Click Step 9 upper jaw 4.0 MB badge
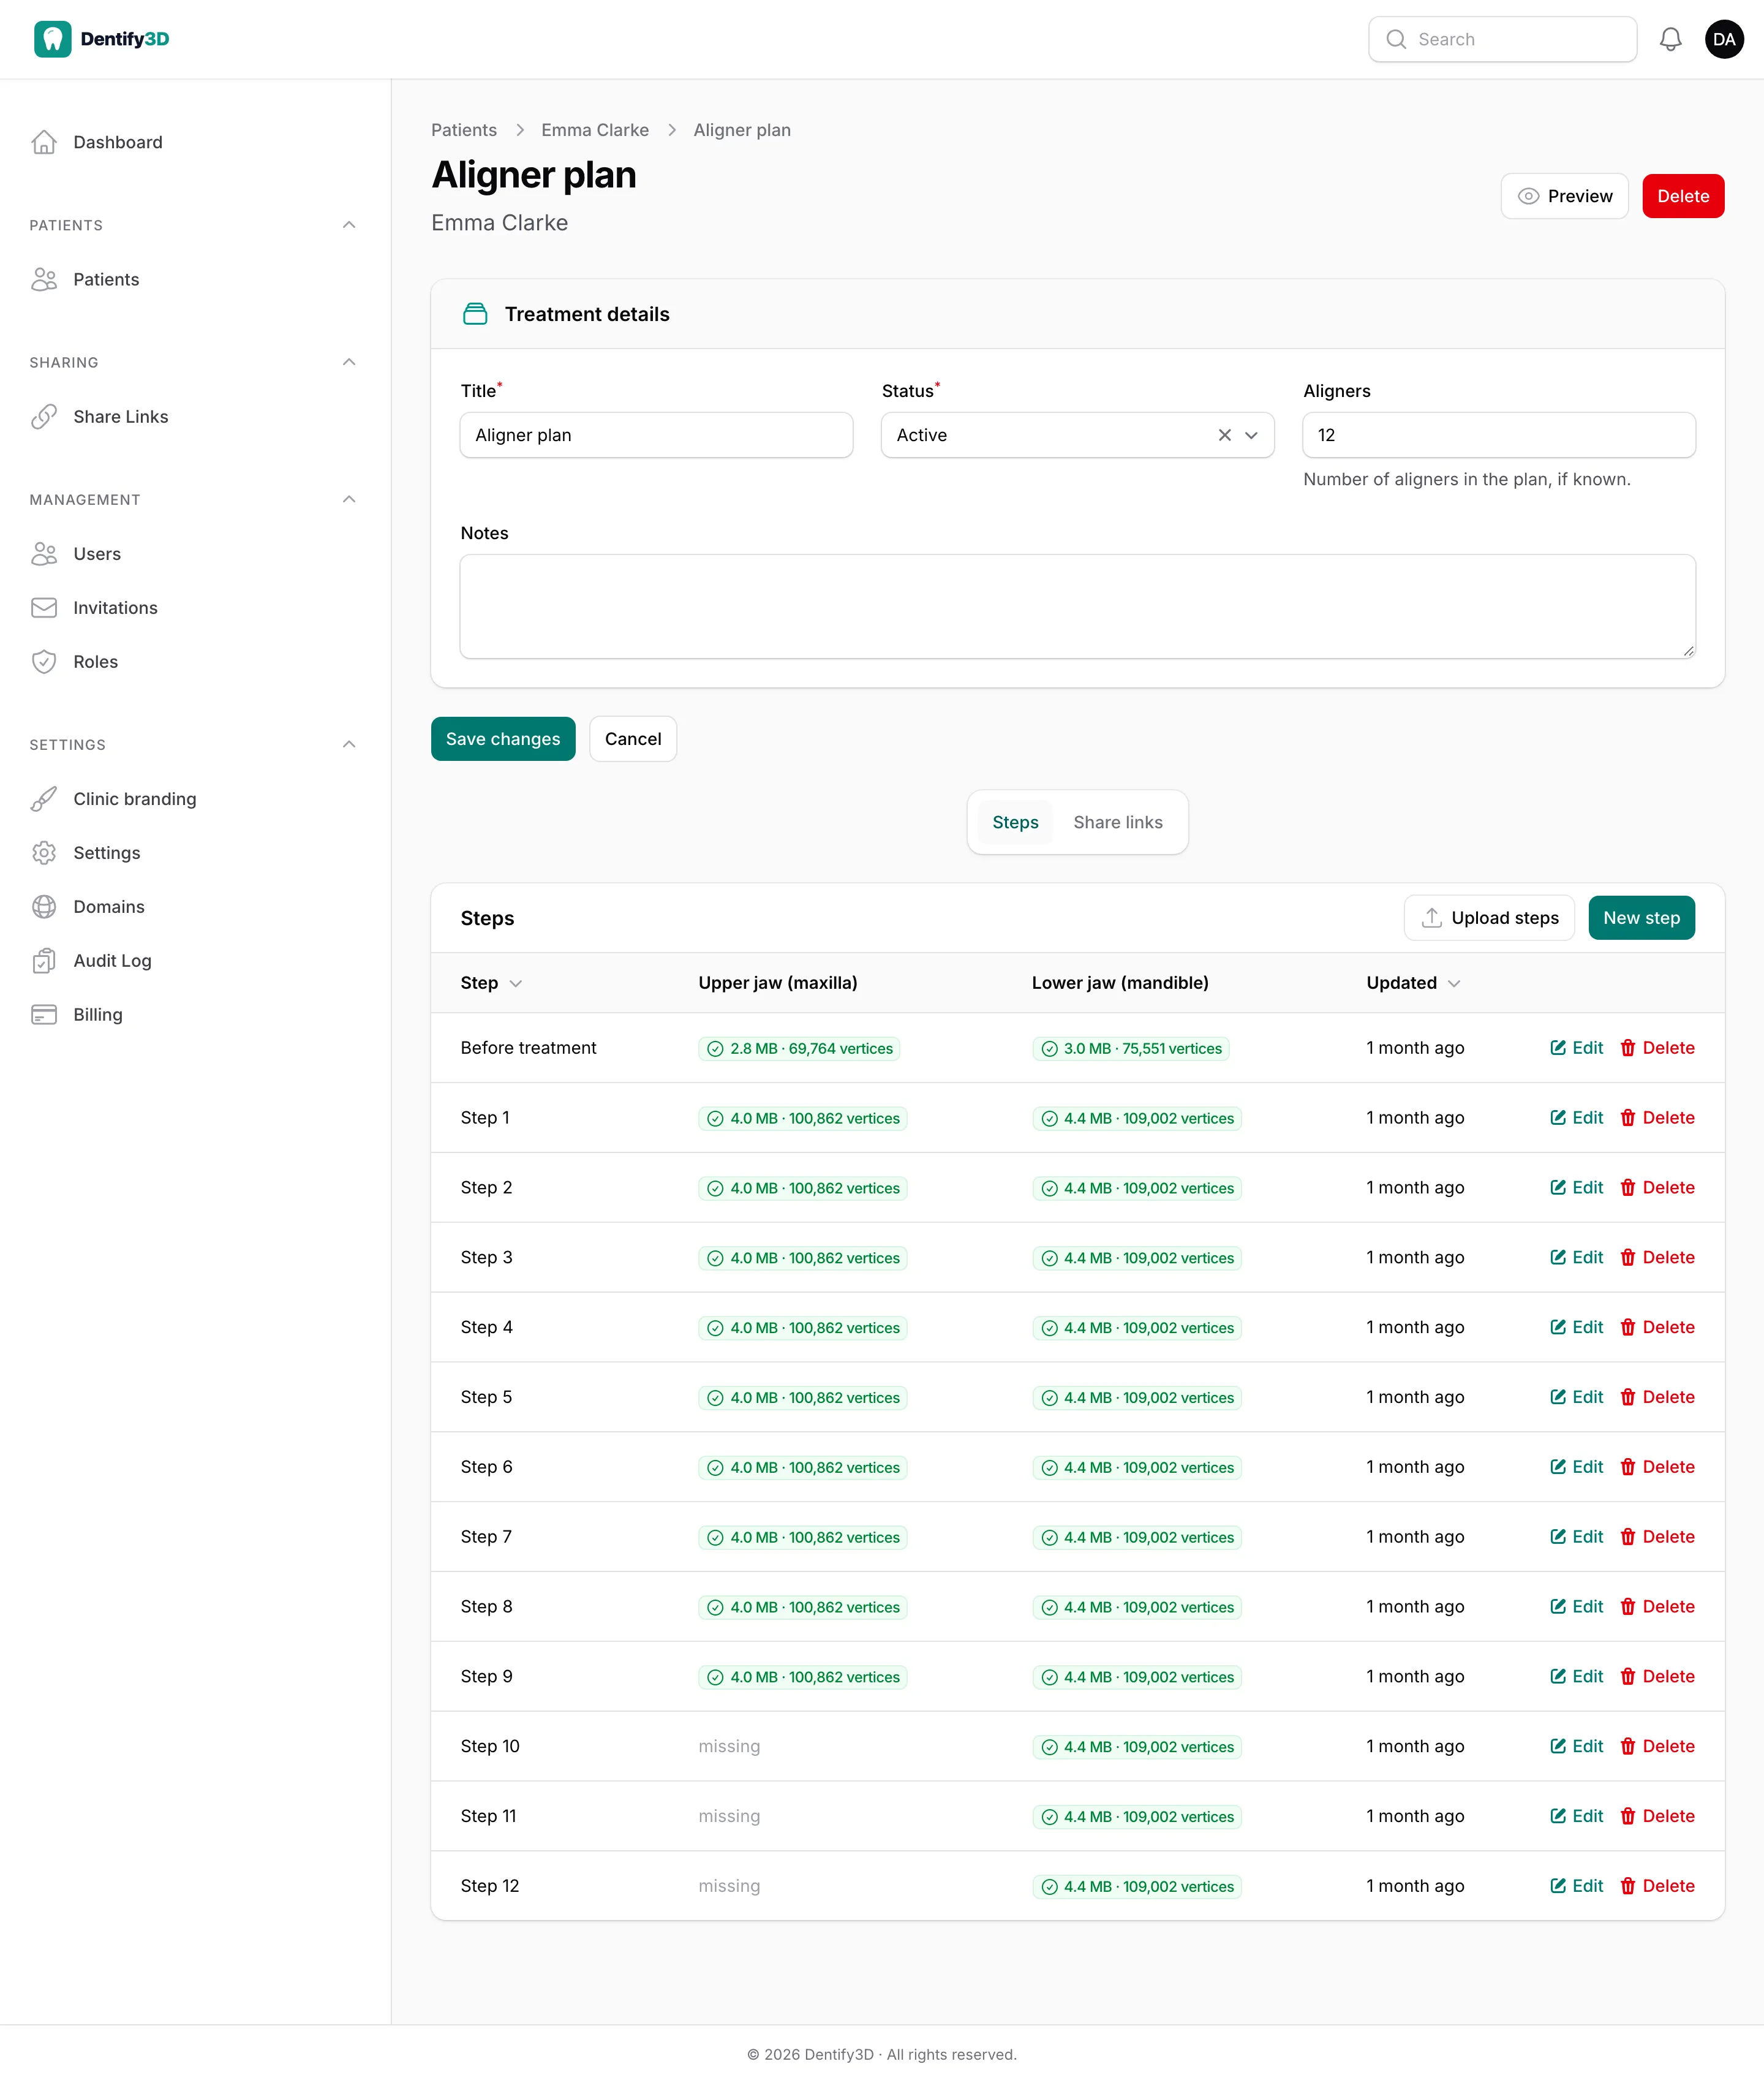The height and width of the screenshot is (2083, 1764). tap(803, 1677)
